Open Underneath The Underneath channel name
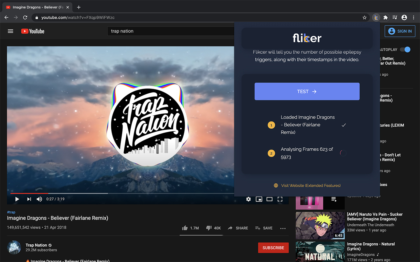The width and height of the screenshot is (420, 262). pyautogui.click(x=371, y=225)
